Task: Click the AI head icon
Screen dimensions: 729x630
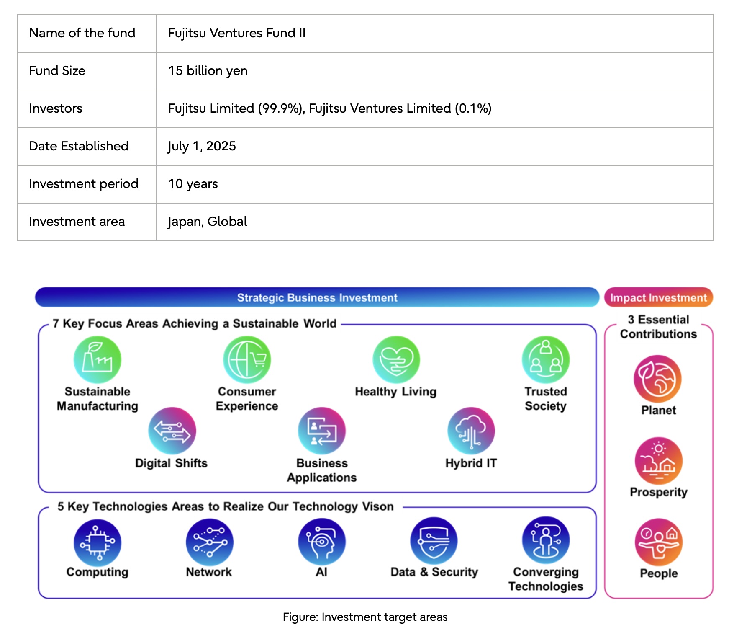Action: click(x=322, y=542)
